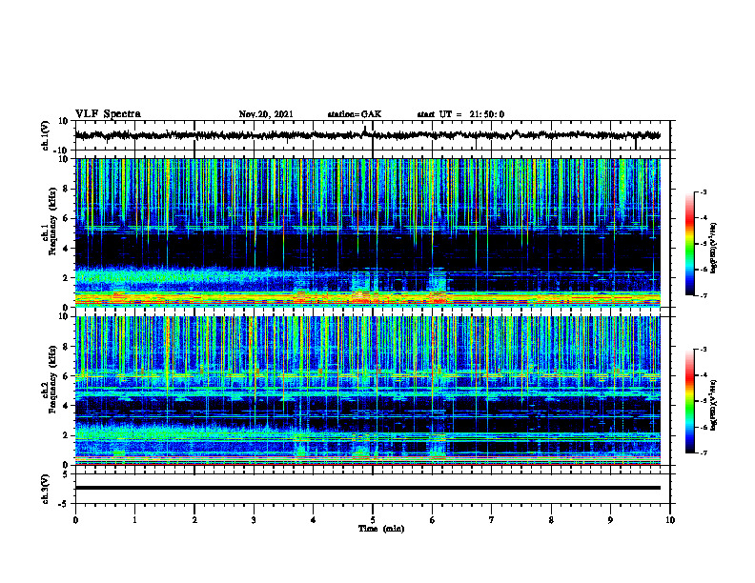The width and height of the screenshot is (755, 583).
Task: Click the "0" tick on the time axis
Action: (75, 520)
